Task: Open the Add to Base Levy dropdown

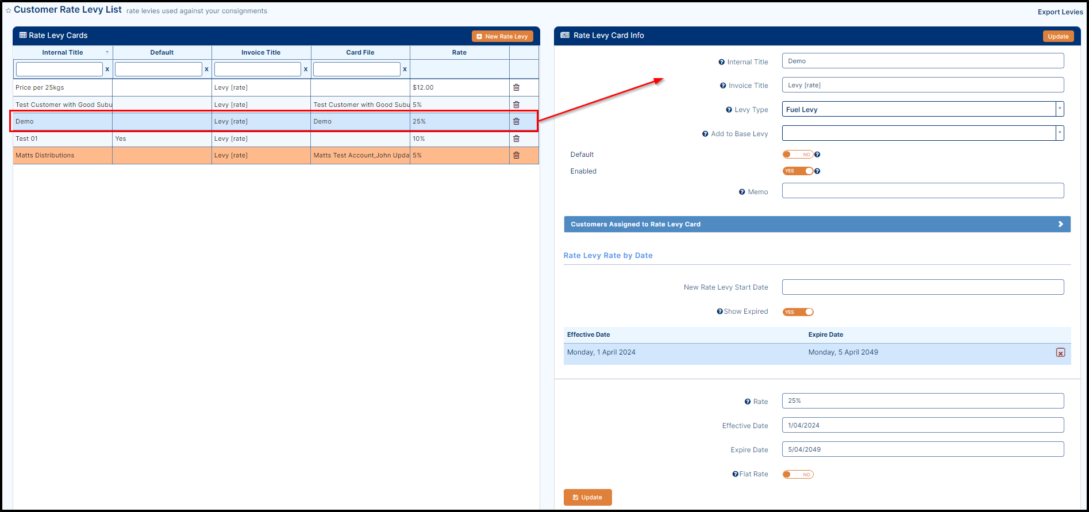Action: [922, 133]
